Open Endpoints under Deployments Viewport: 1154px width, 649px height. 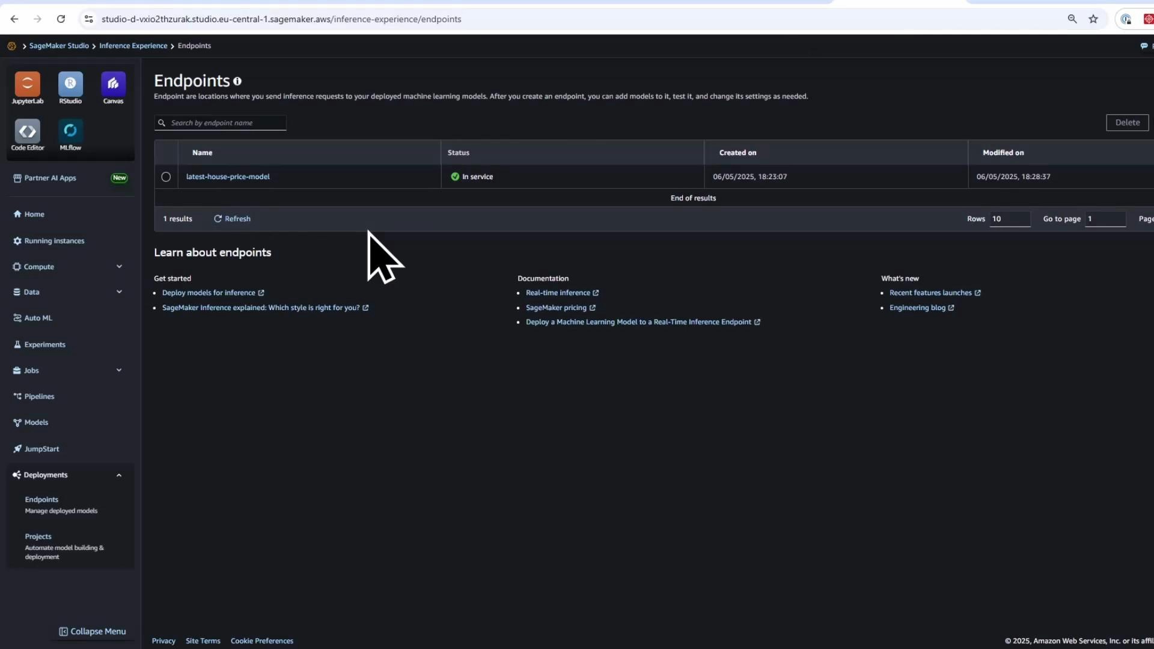[x=41, y=499]
